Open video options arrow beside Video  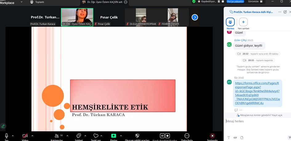[x=32, y=136]
